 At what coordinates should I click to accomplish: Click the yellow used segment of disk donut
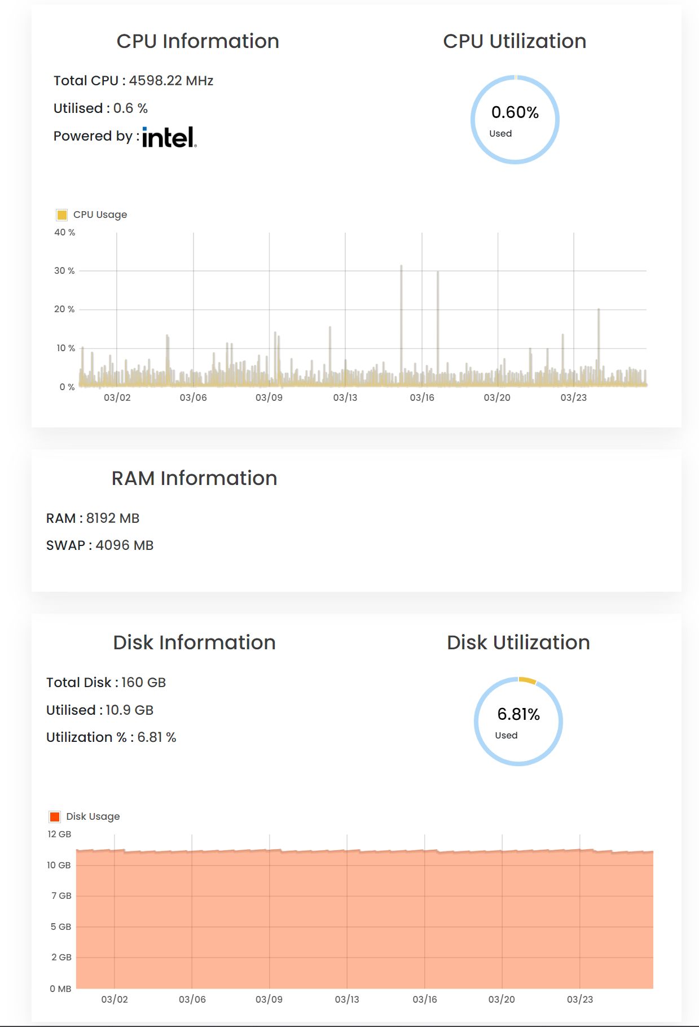pos(528,680)
